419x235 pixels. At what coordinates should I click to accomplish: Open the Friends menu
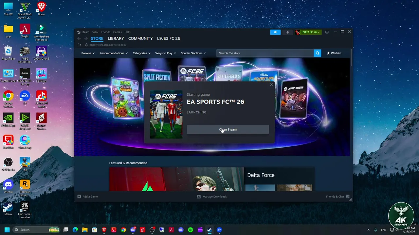(x=106, y=32)
